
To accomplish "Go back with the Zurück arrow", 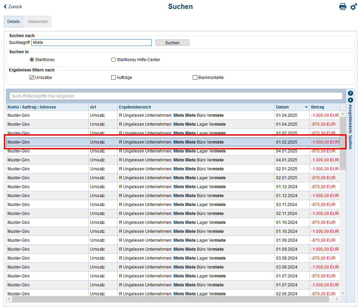I will click(x=13, y=7).
